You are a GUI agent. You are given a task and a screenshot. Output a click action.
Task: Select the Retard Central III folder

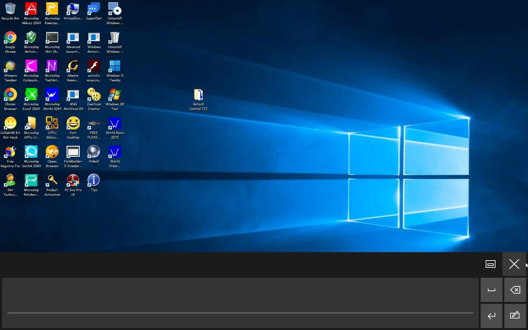pyautogui.click(x=198, y=95)
